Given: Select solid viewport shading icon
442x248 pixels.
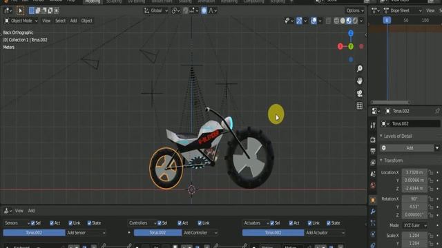Looking at the screenshot, I should click(343, 21).
